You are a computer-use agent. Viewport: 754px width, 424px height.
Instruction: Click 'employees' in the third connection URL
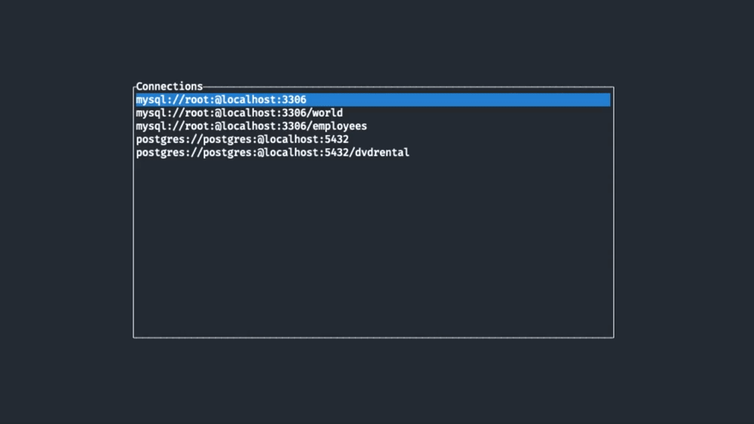(x=339, y=127)
